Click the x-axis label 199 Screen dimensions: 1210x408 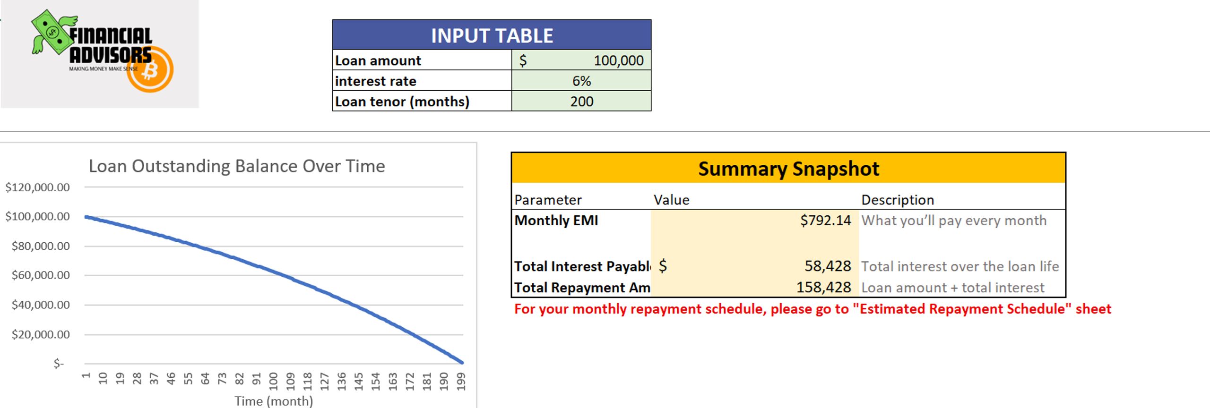(x=461, y=381)
